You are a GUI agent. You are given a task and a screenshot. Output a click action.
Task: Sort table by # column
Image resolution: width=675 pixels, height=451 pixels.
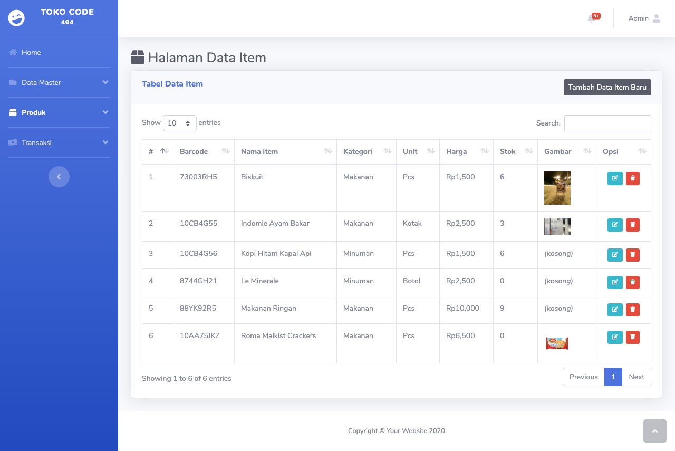coord(158,151)
